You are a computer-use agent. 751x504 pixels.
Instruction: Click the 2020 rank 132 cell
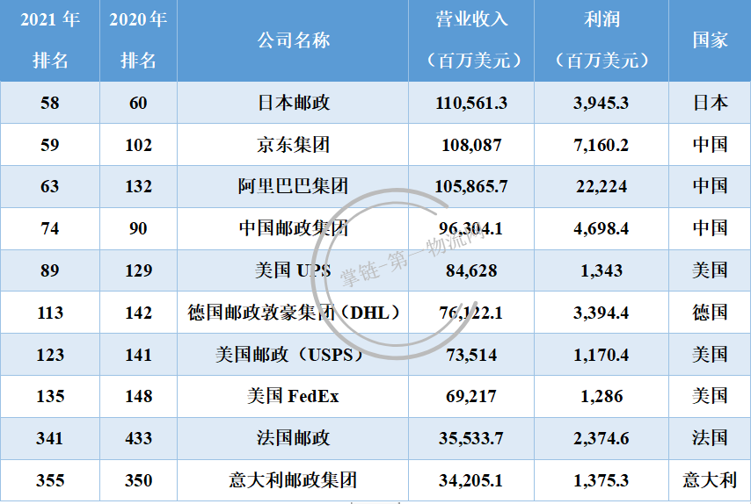coord(138,186)
